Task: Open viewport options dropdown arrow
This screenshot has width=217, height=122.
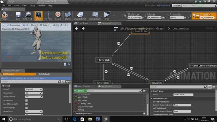Action: click(x=3, y=25)
